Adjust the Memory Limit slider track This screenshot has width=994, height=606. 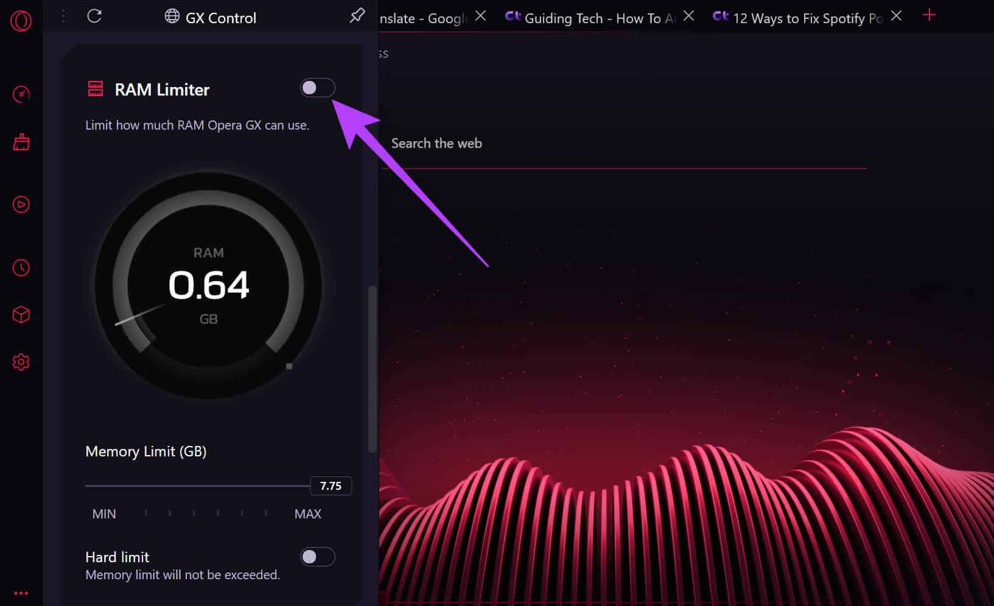click(198, 486)
